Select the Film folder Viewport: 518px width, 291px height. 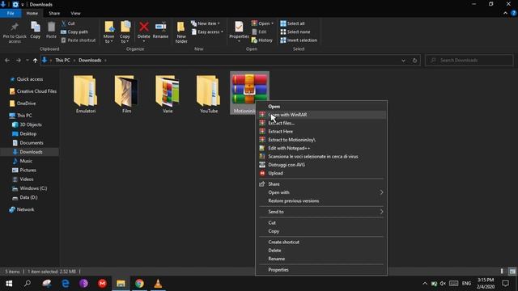pos(126,94)
